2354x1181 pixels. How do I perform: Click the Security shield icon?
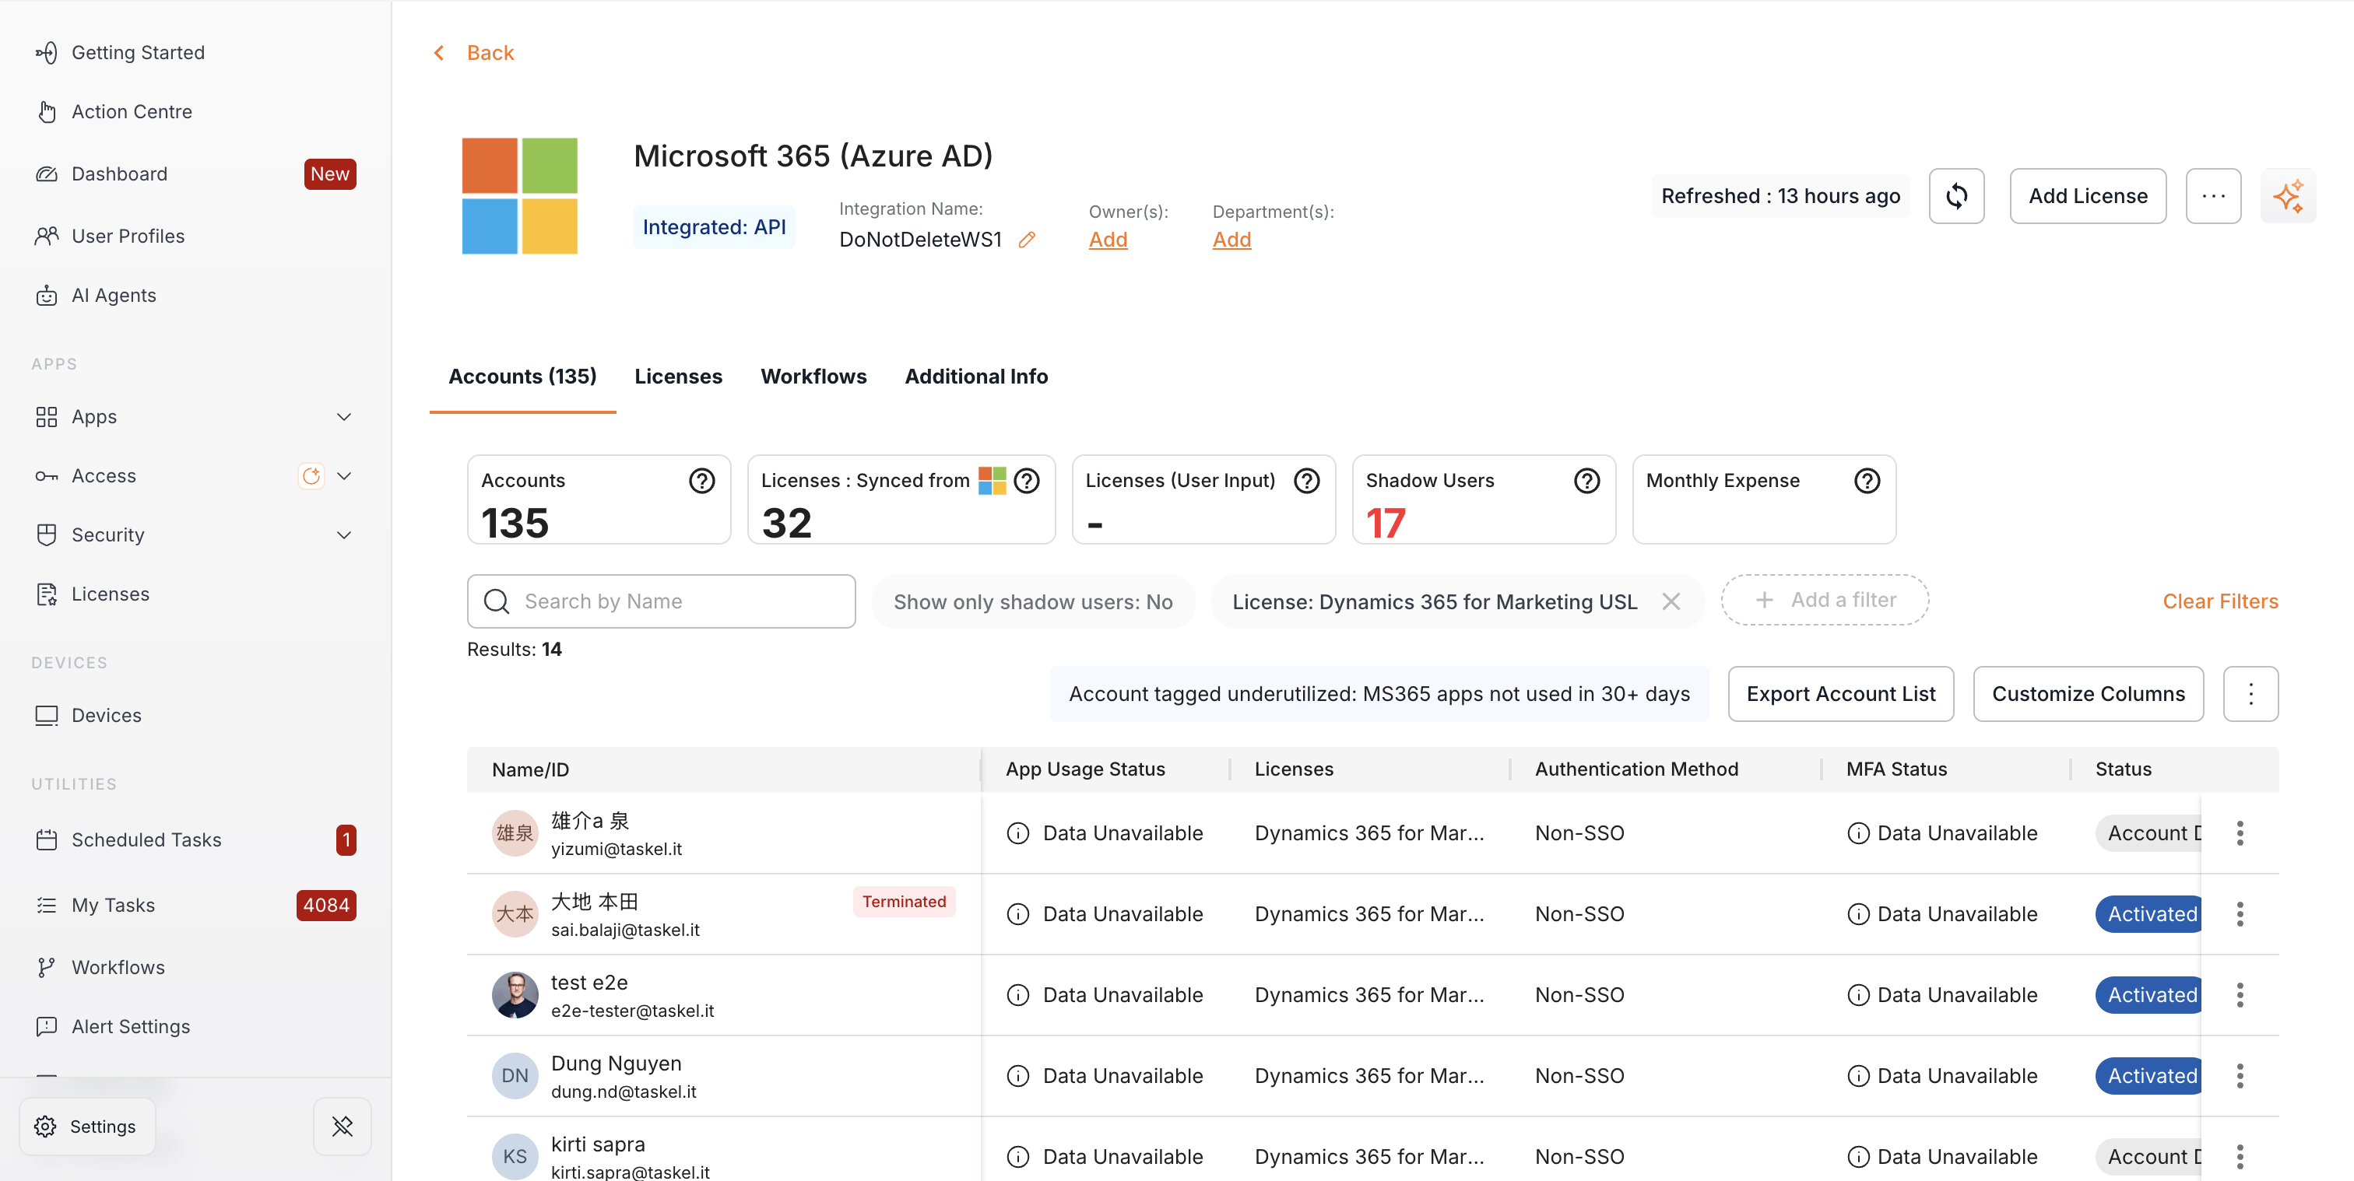[47, 534]
